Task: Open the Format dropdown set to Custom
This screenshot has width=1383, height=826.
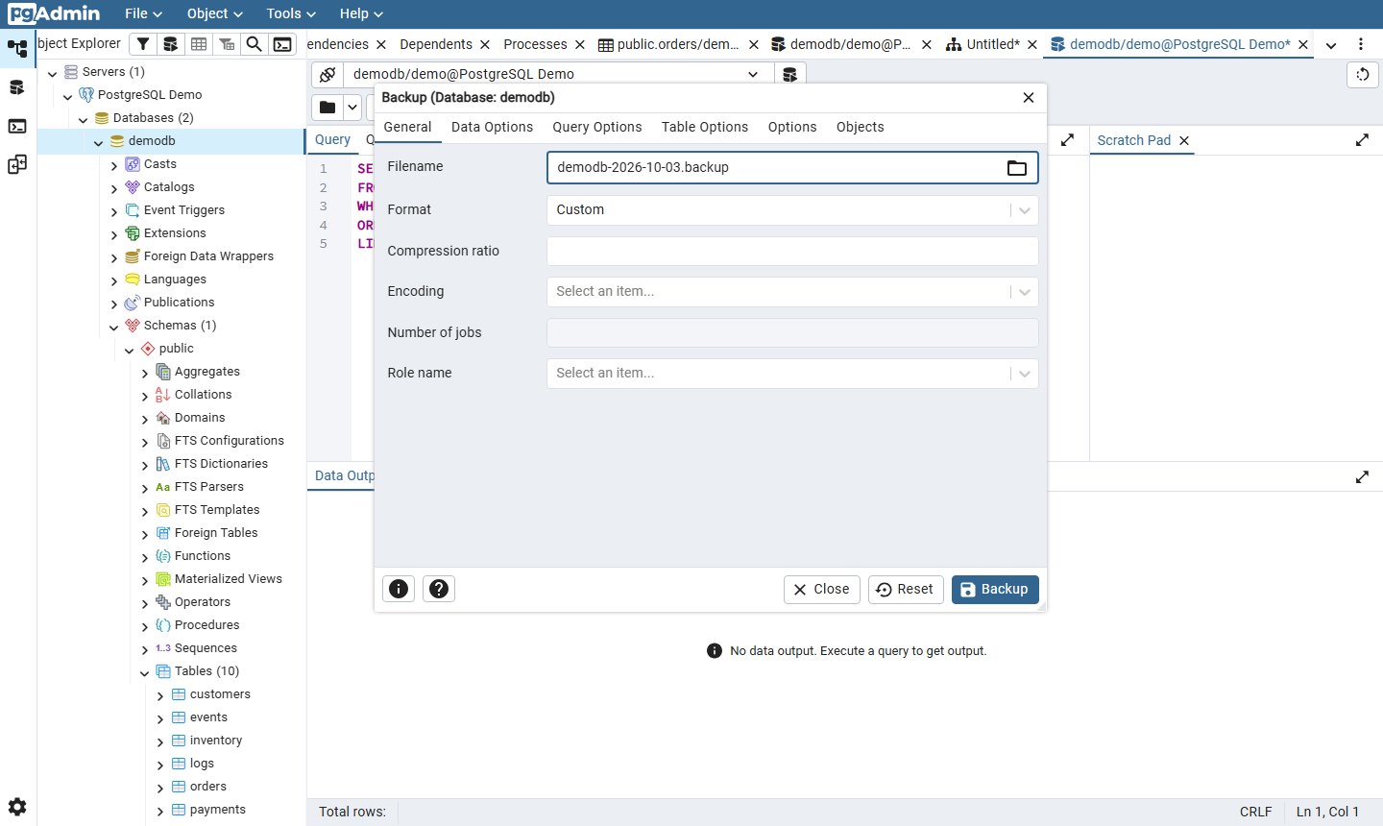Action: coord(792,210)
